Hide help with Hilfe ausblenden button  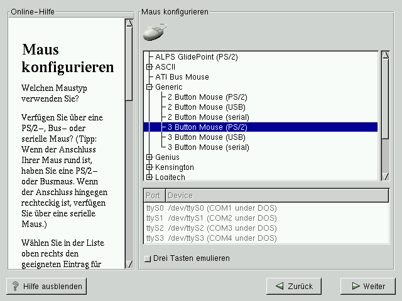[46, 286]
